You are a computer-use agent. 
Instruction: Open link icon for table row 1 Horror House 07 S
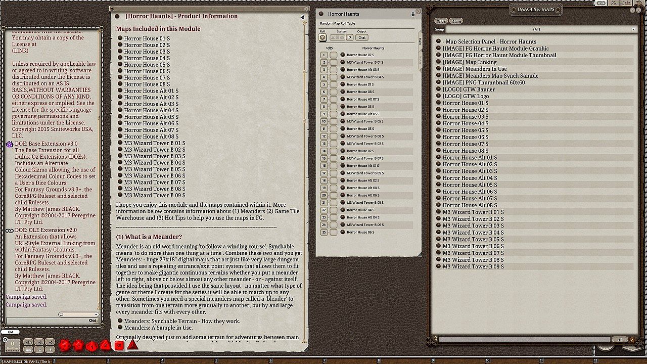click(343, 55)
